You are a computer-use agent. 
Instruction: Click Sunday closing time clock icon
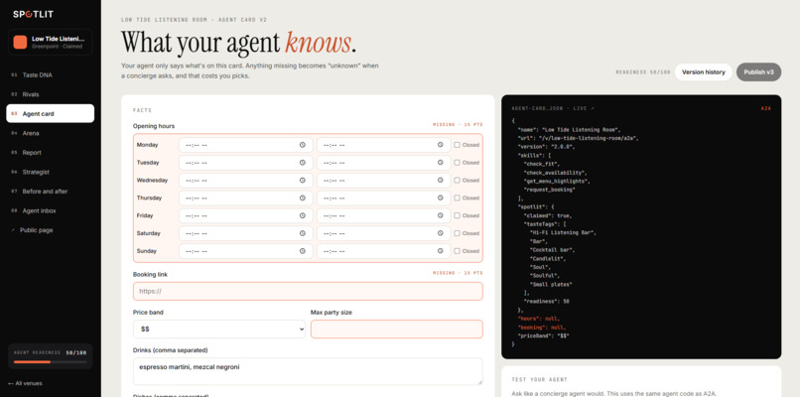pos(441,251)
